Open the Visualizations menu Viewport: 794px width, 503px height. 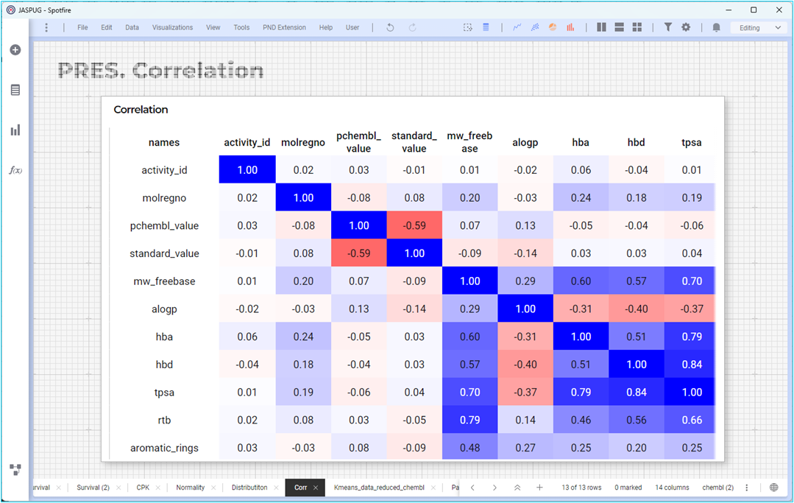click(x=172, y=27)
